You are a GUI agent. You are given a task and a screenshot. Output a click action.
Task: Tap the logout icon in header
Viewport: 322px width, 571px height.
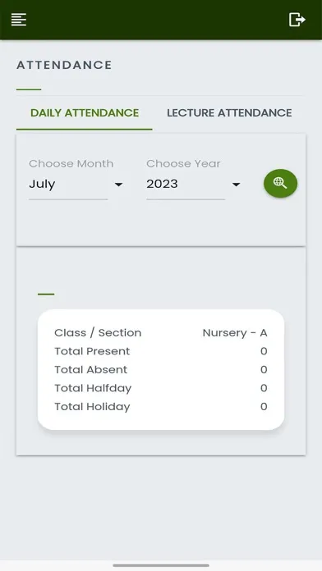pos(297,20)
